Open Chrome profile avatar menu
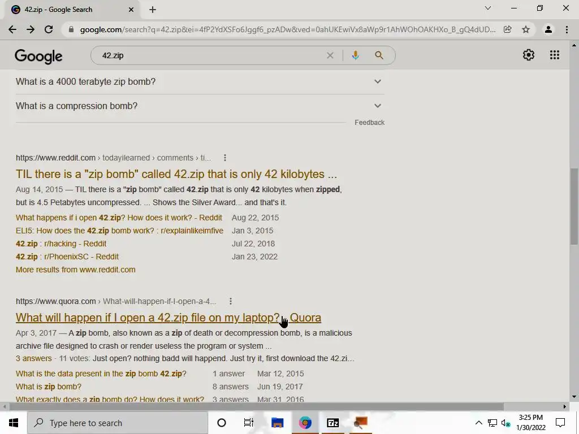579x434 pixels. pyautogui.click(x=548, y=29)
